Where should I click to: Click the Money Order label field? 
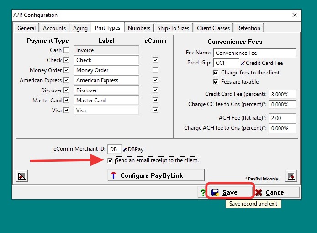coord(106,70)
